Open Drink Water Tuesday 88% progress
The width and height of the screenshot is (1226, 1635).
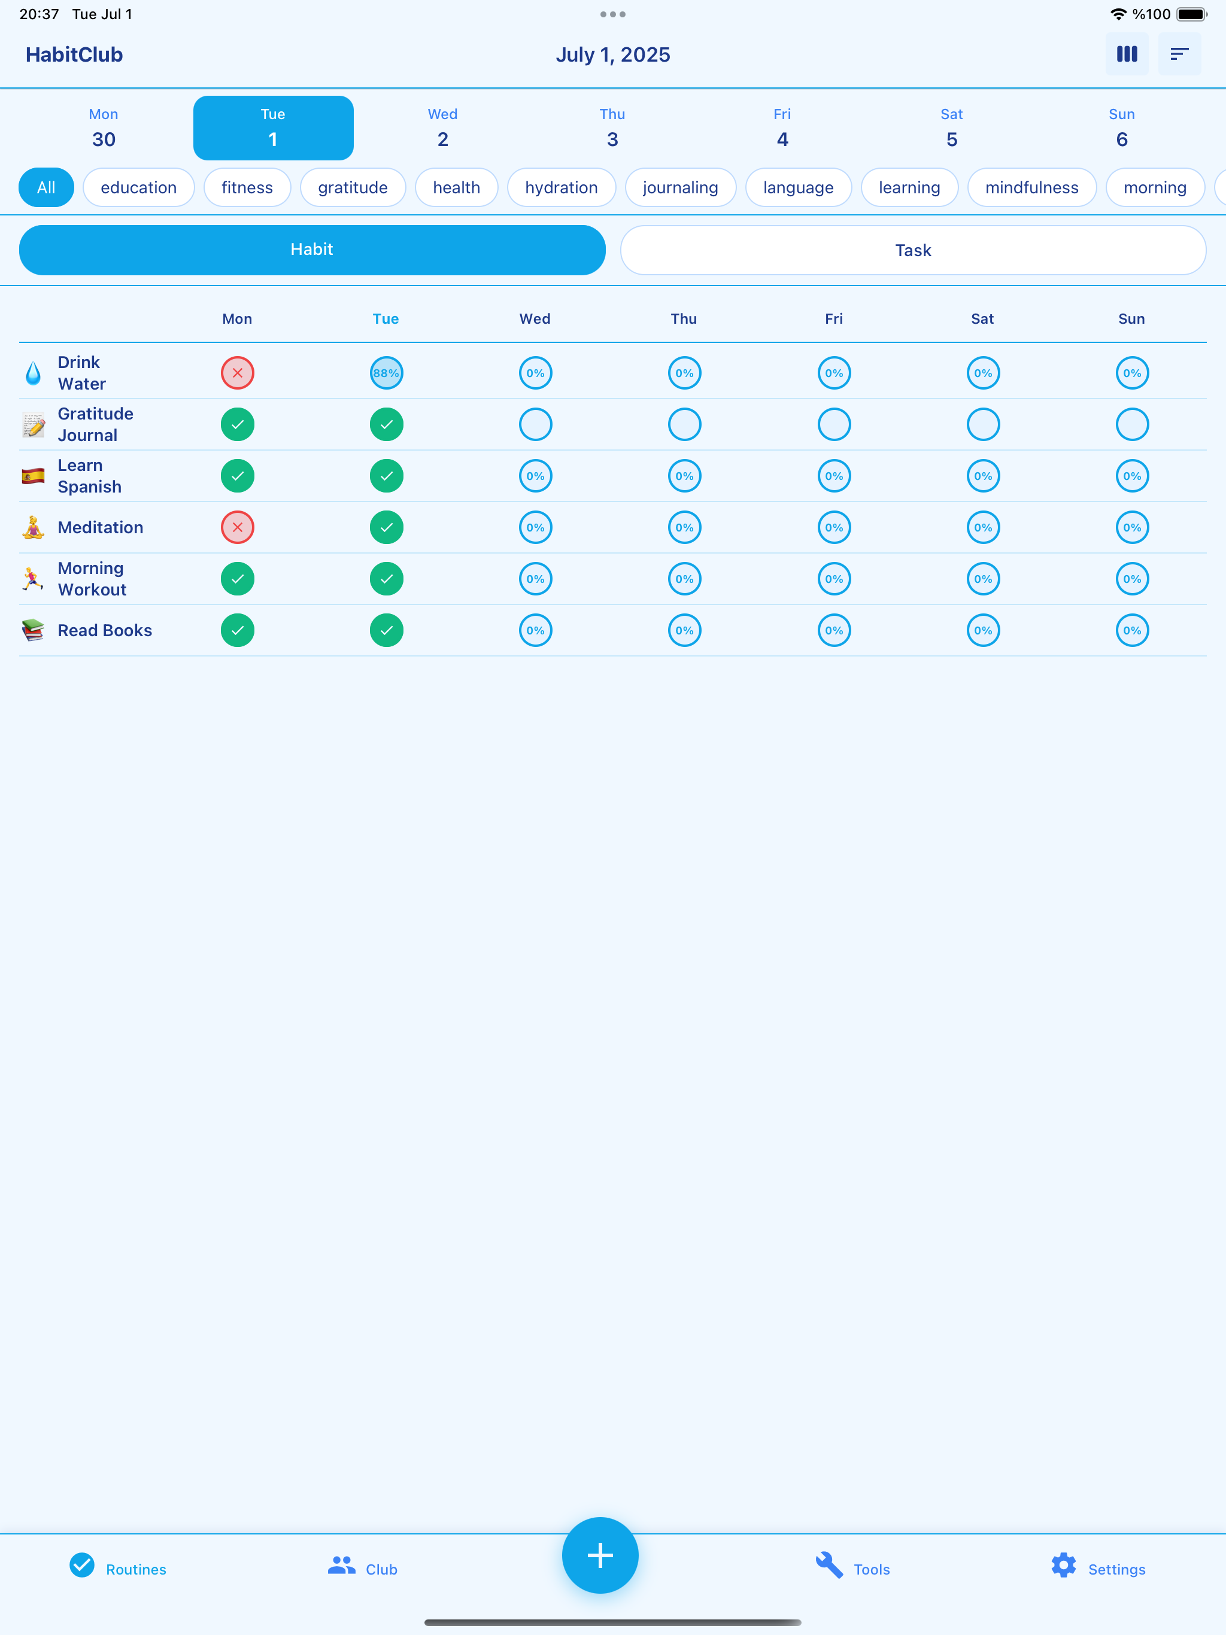pyautogui.click(x=386, y=373)
